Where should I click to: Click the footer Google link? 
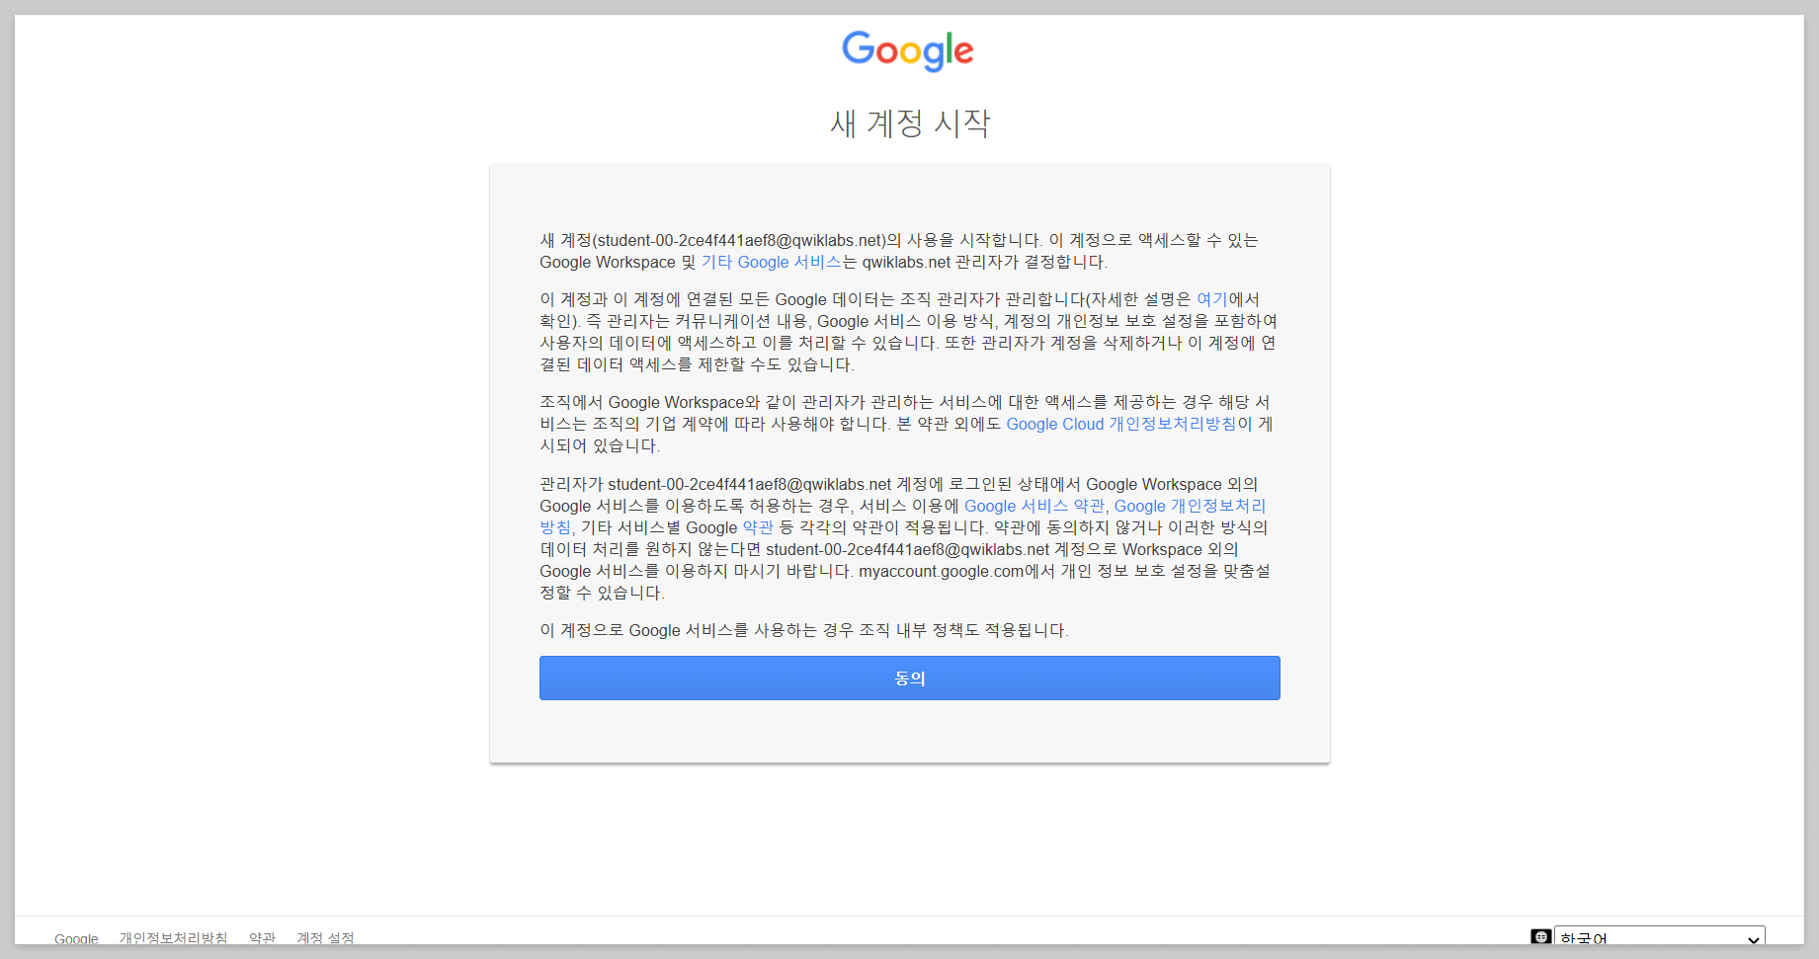click(x=76, y=938)
